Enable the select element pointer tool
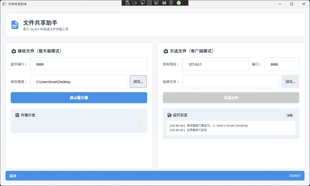 (x=142, y=3)
